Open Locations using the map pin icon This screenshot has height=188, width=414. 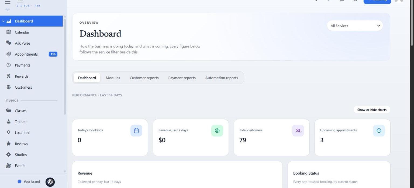[x=9, y=133]
